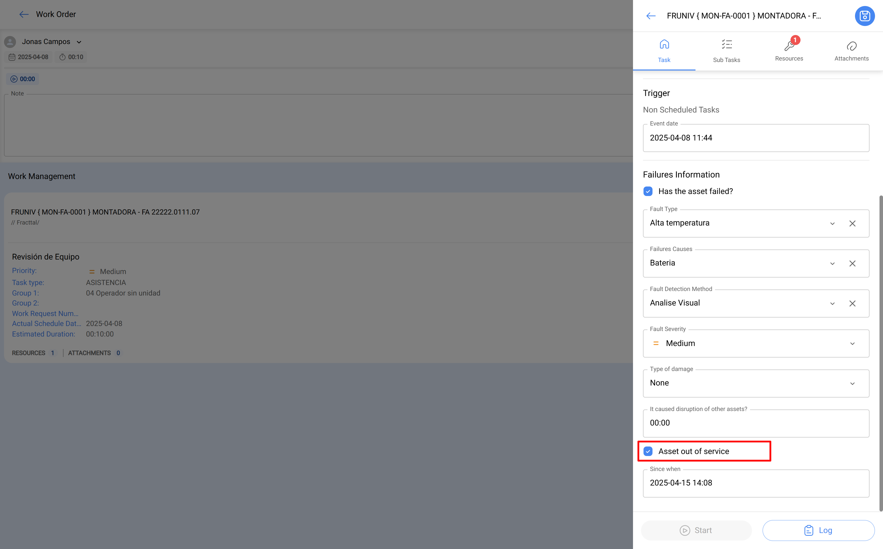Clear the Alta temperatura fault type
Image resolution: width=883 pixels, height=549 pixels.
point(852,223)
